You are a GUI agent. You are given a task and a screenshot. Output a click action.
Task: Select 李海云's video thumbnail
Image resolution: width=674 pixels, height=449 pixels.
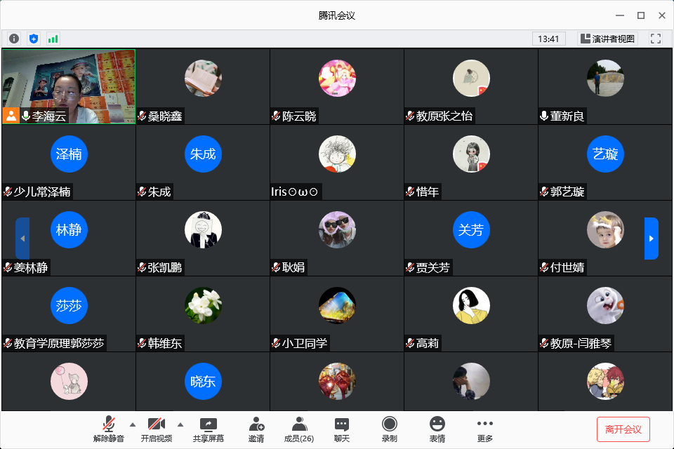pyautogui.click(x=69, y=86)
